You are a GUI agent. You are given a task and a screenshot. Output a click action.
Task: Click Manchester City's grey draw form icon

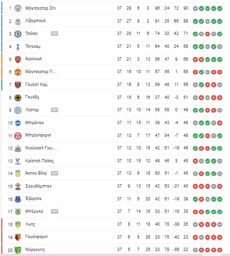point(195,8)
